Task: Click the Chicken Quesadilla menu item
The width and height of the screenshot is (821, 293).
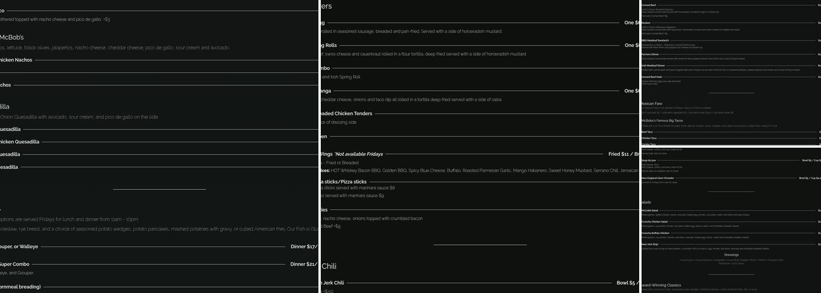Action: pos(19,142)
